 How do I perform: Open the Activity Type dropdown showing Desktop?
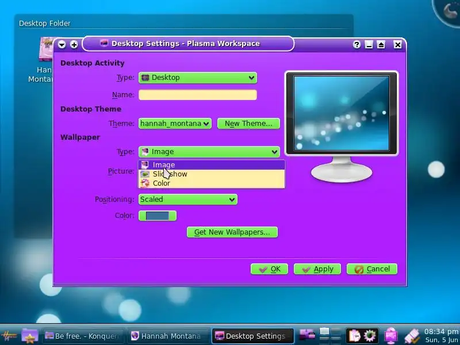tap(197, 78)
